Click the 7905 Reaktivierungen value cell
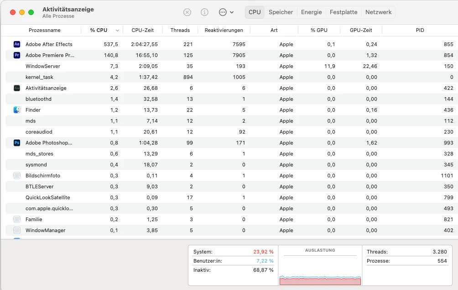Screen dimensions: 458x290 click(239, 55)
